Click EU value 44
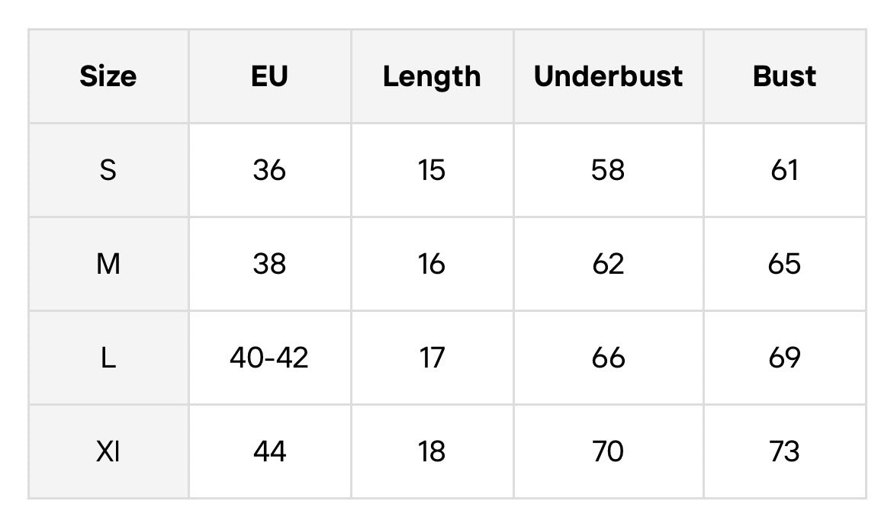This screenshot has width=894, height=530. point(270,452)
